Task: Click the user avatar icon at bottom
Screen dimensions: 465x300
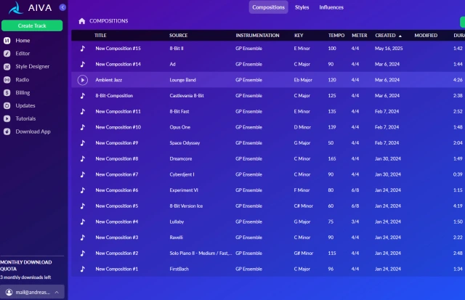Action: [x=9, y=292]
